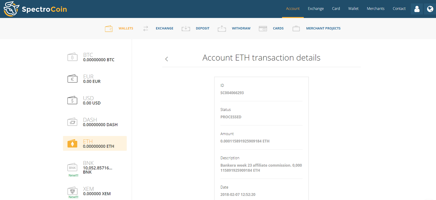Open the XEM wallet label
Screen dimensions: 436x200
[x=88, y=189]
